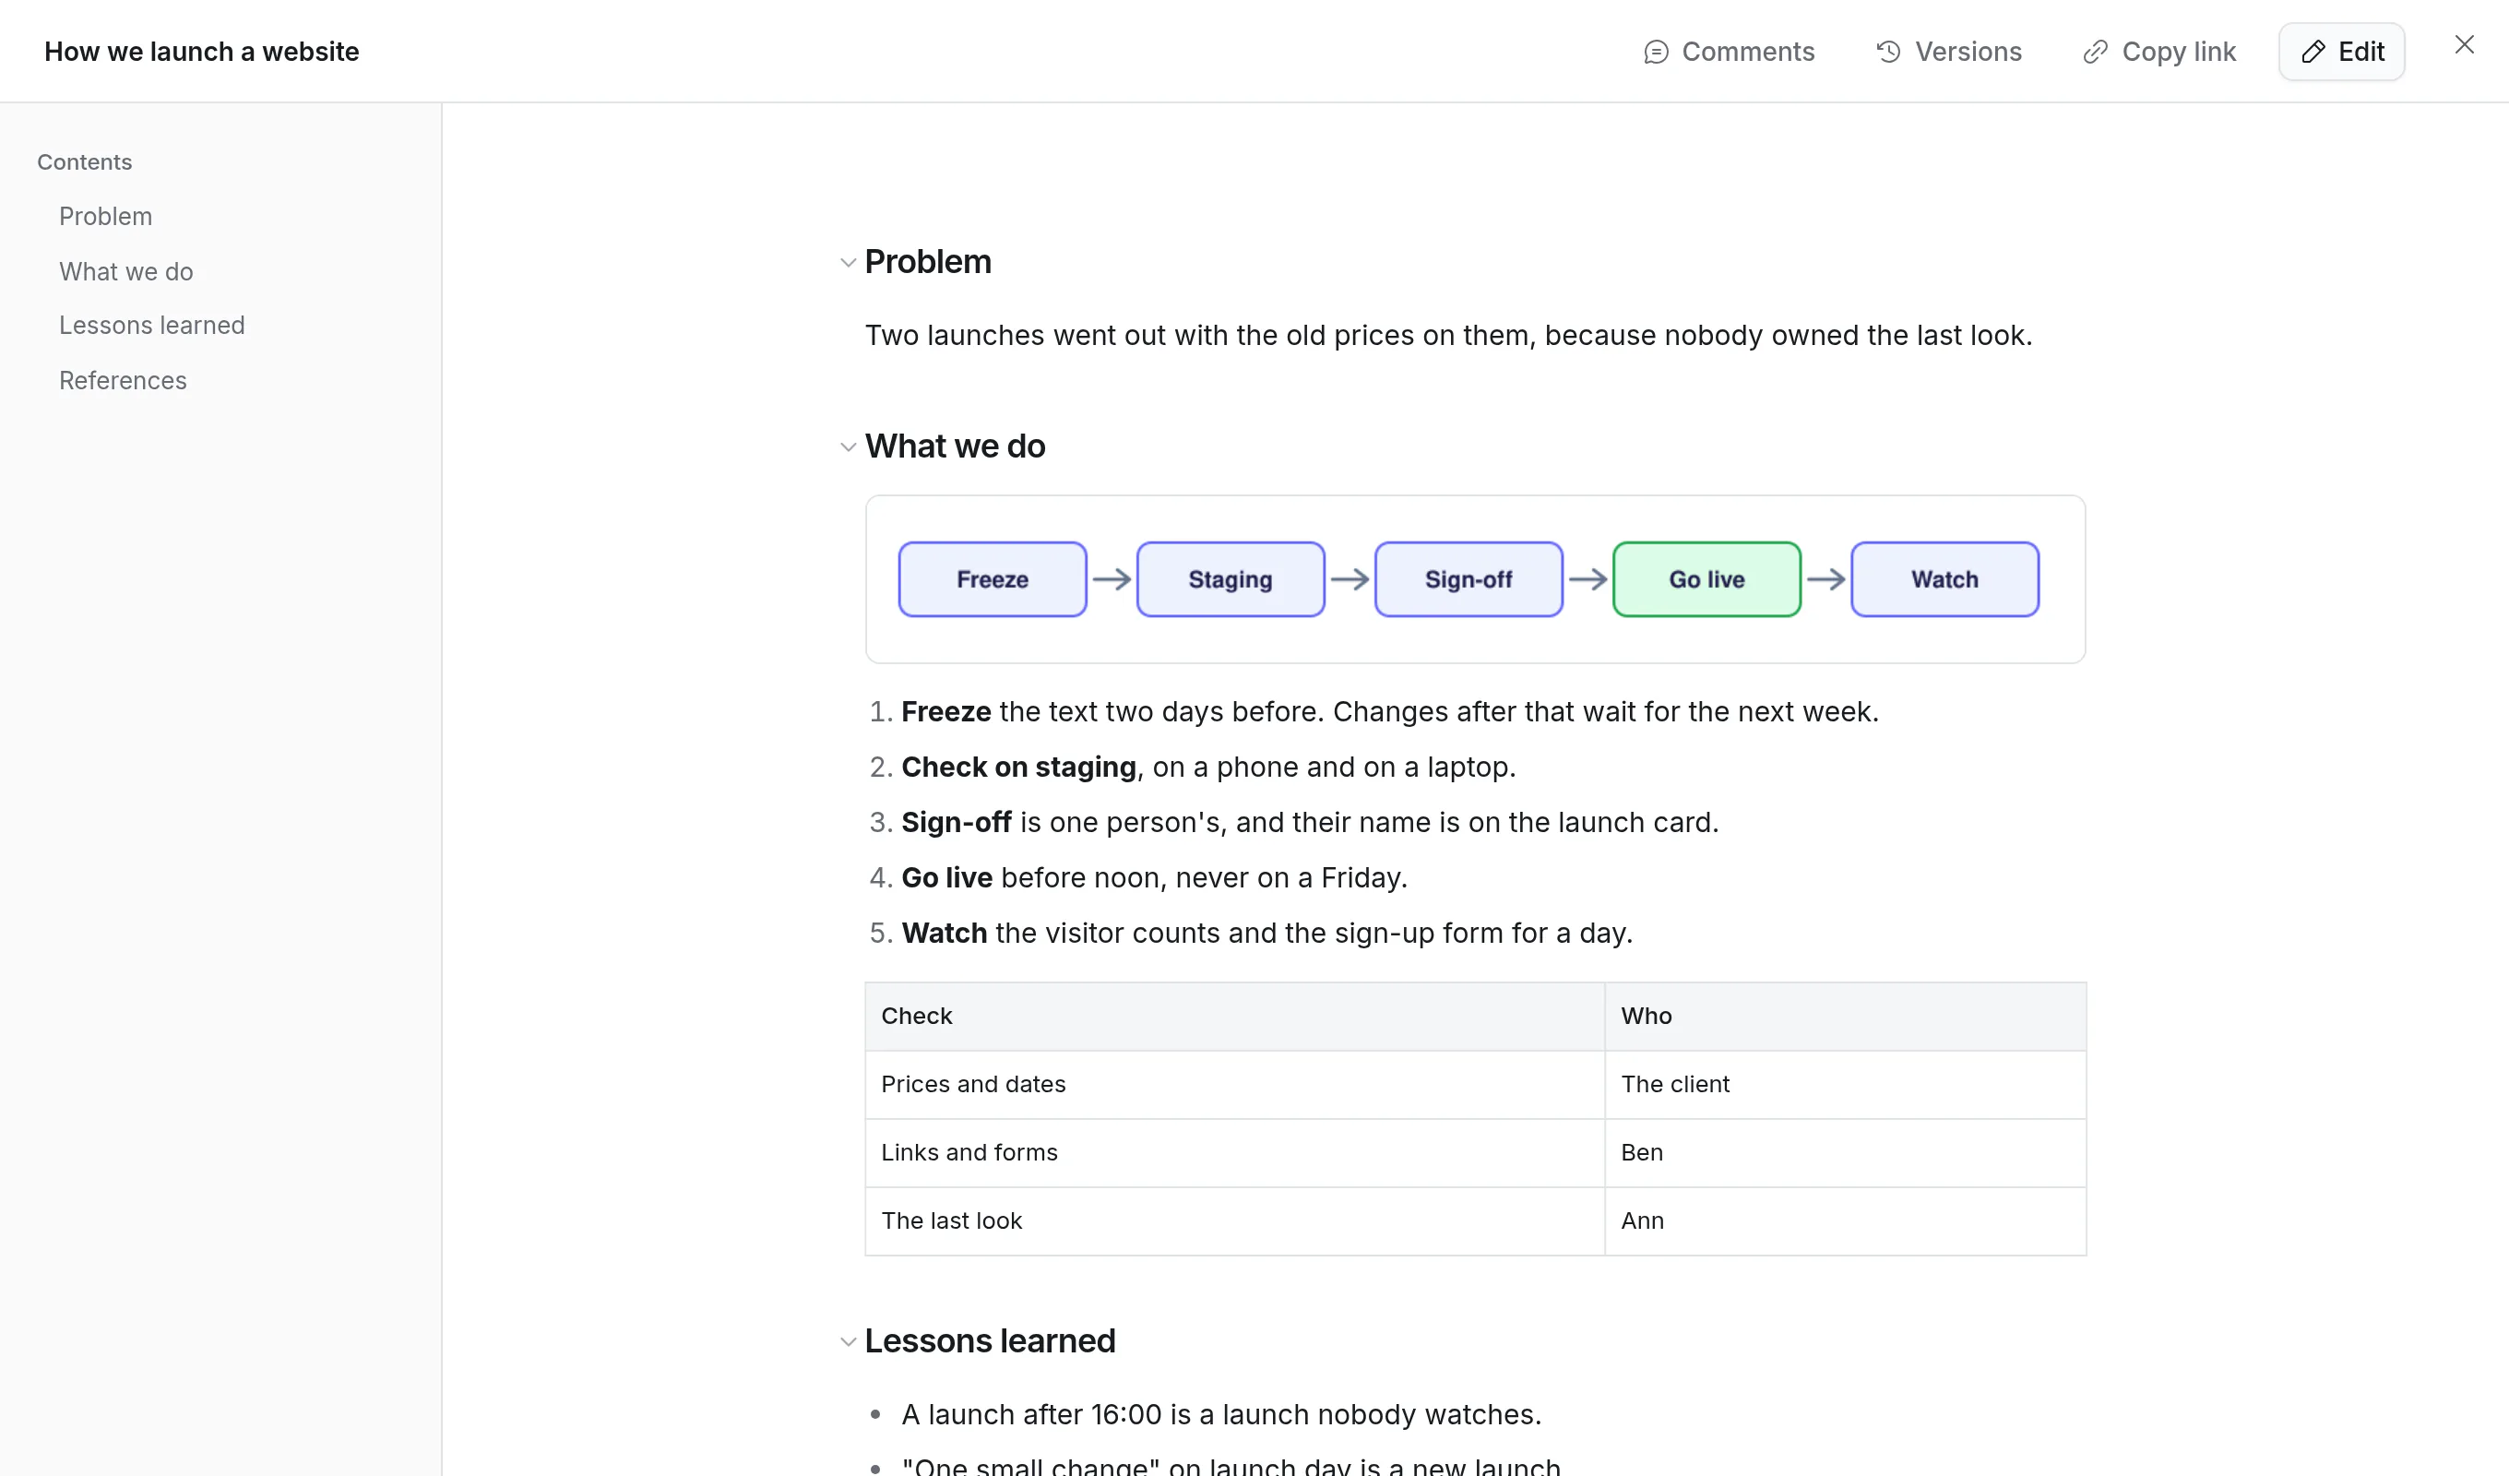
Task: Collapse the Lessons learned section chevron
Action: [x=849, y=1341]
